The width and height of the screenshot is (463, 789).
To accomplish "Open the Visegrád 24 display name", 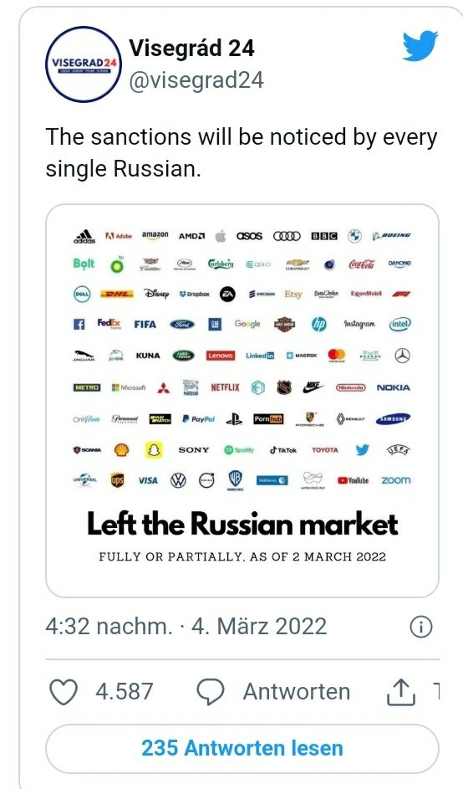I will [191, 49].
